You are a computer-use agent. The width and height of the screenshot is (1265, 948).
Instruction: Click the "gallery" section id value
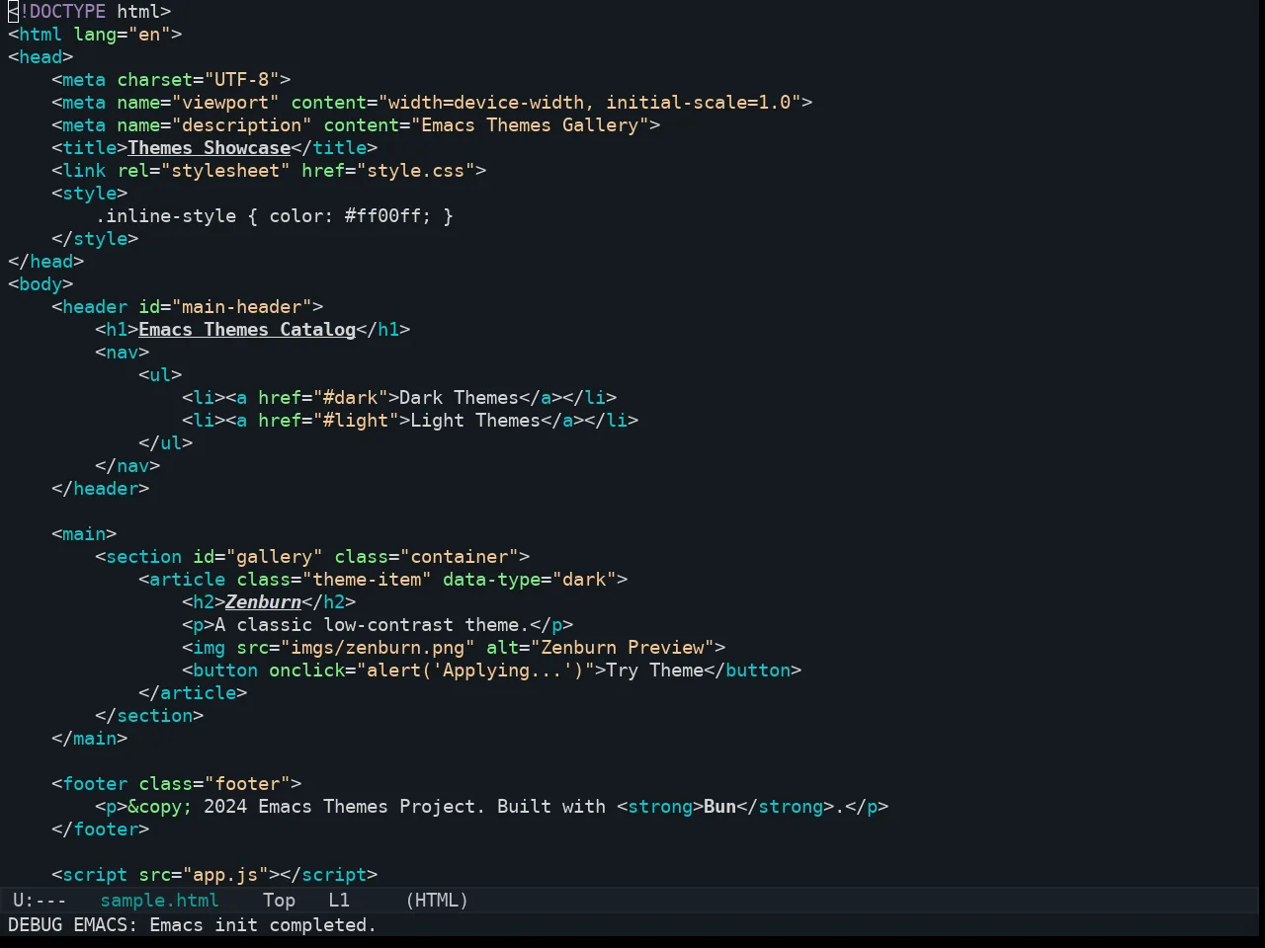click(x=274, y=557)
